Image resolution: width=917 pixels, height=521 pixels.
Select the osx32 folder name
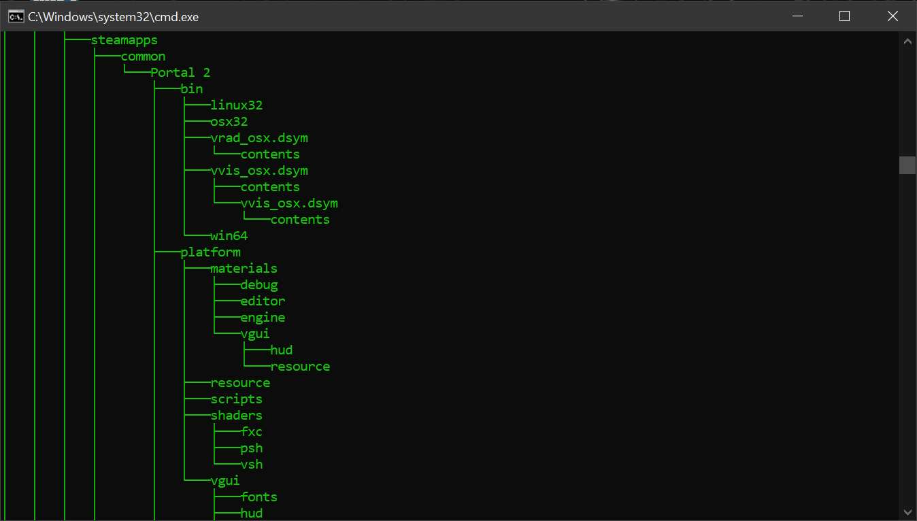[229, 121]
